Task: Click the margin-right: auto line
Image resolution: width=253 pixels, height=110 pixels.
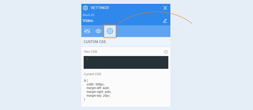Action: [x=99, y=92]
